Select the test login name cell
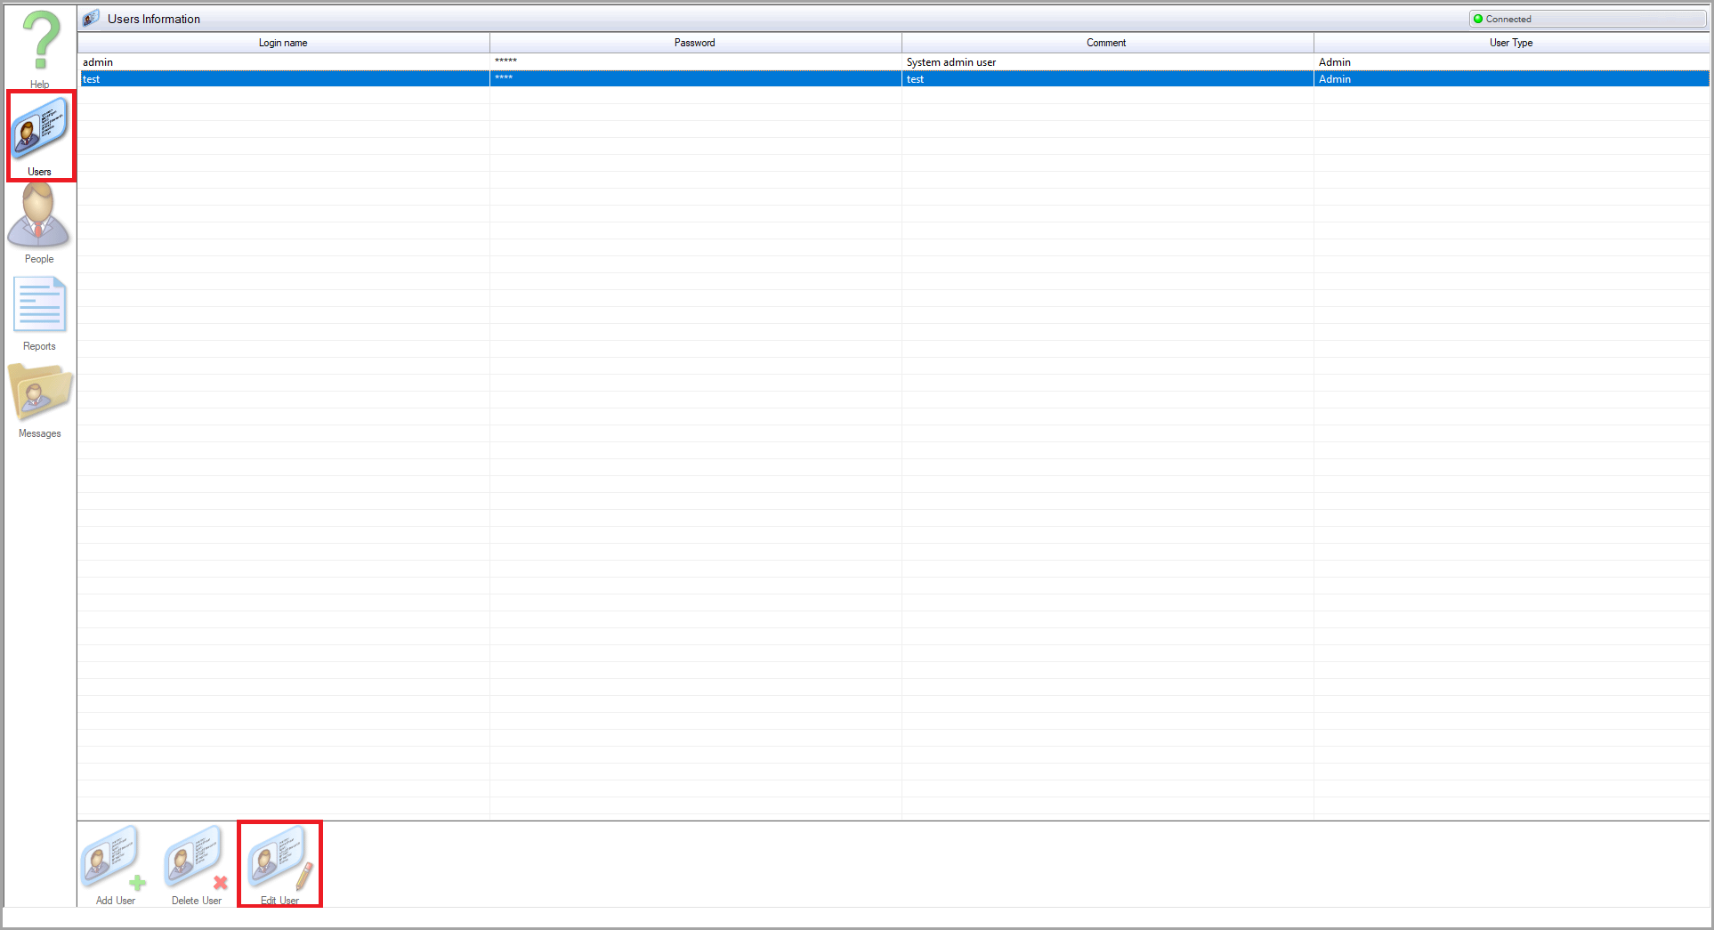Image resolution: width=1714 pixels, height=930 pixels. tap(284, 79)
